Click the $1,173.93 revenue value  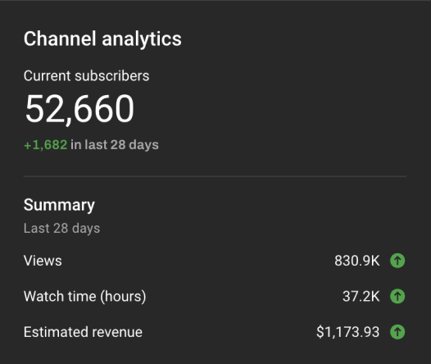point(348,332)
